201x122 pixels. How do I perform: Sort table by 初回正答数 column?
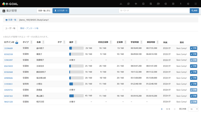tap(111, 42)
